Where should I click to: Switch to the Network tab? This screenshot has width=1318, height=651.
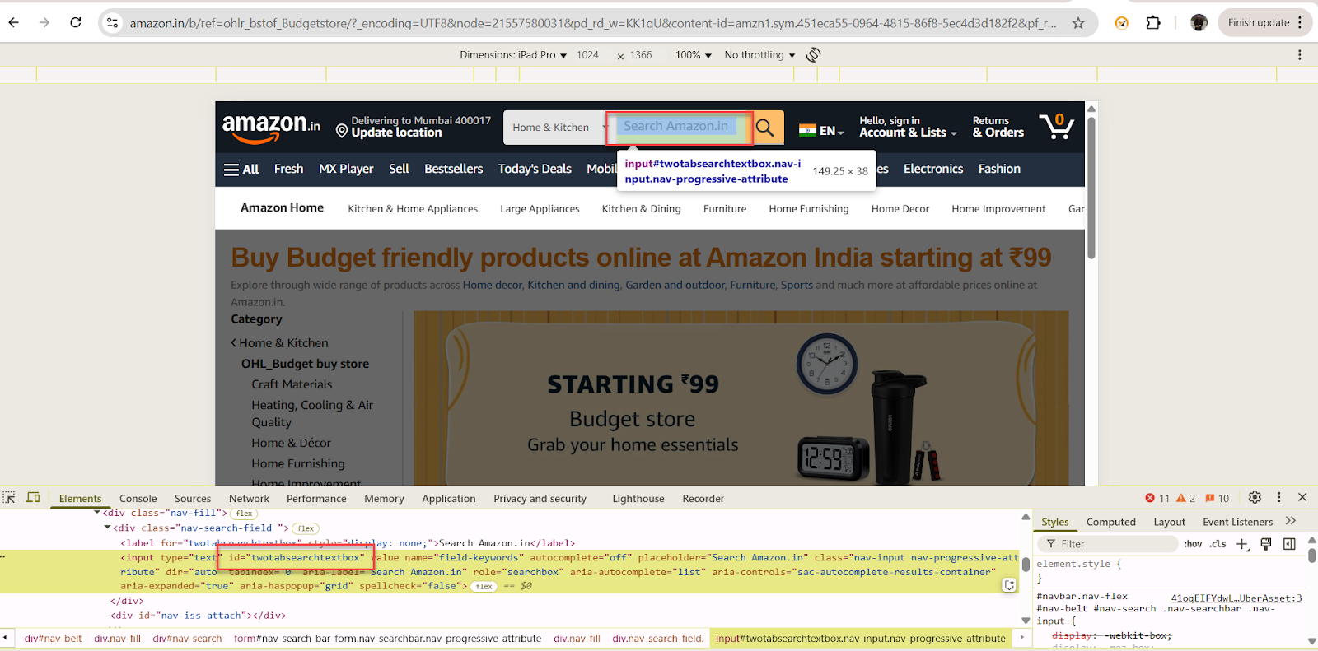pos(249,499)
